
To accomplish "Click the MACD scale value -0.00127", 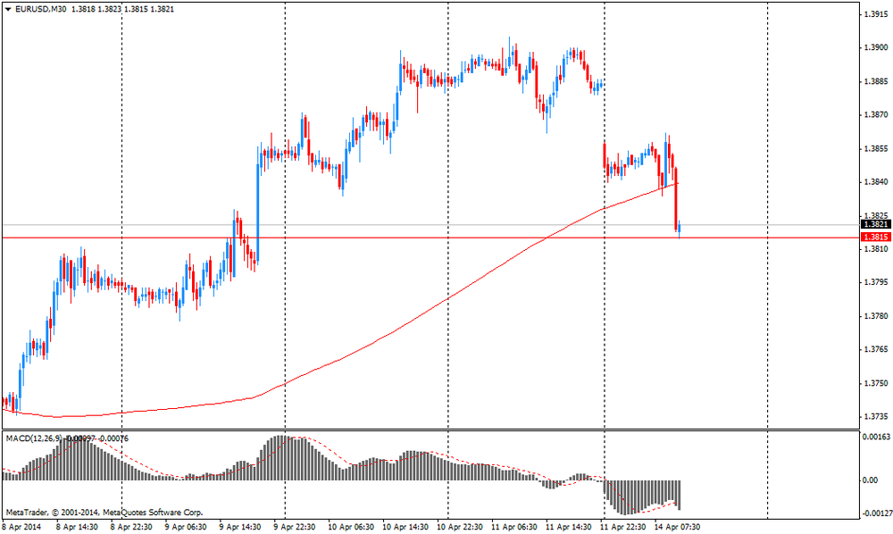I will click(x=877, y=513).
